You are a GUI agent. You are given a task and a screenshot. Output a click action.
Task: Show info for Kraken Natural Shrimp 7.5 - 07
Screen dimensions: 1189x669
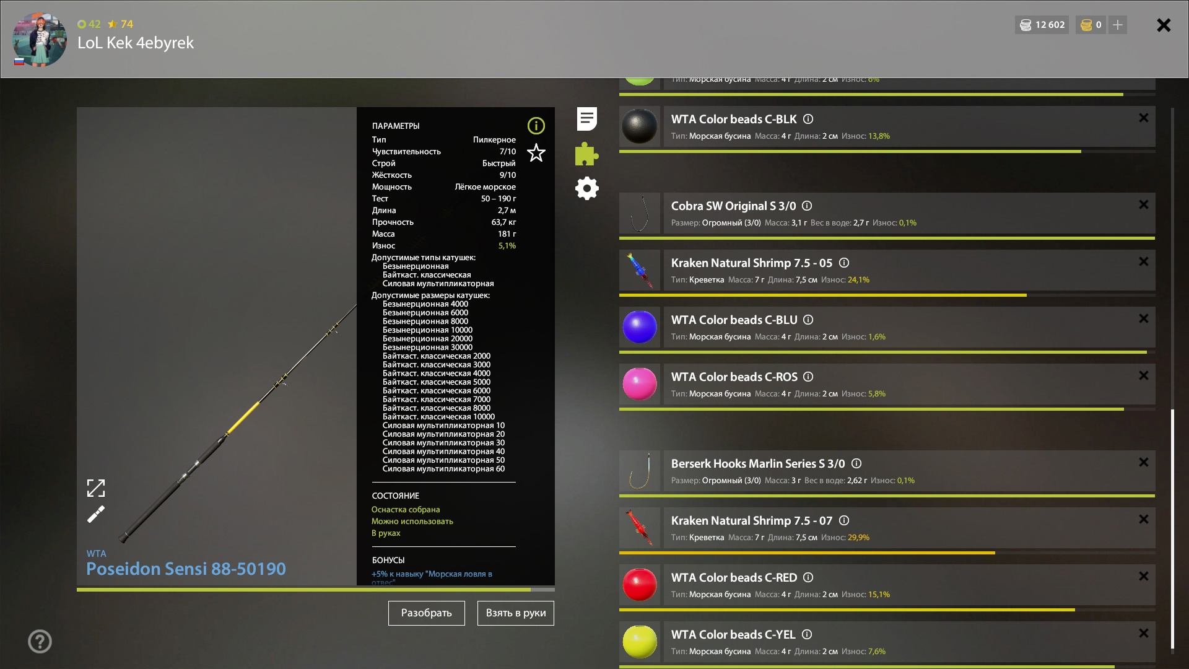click(844, 520)
